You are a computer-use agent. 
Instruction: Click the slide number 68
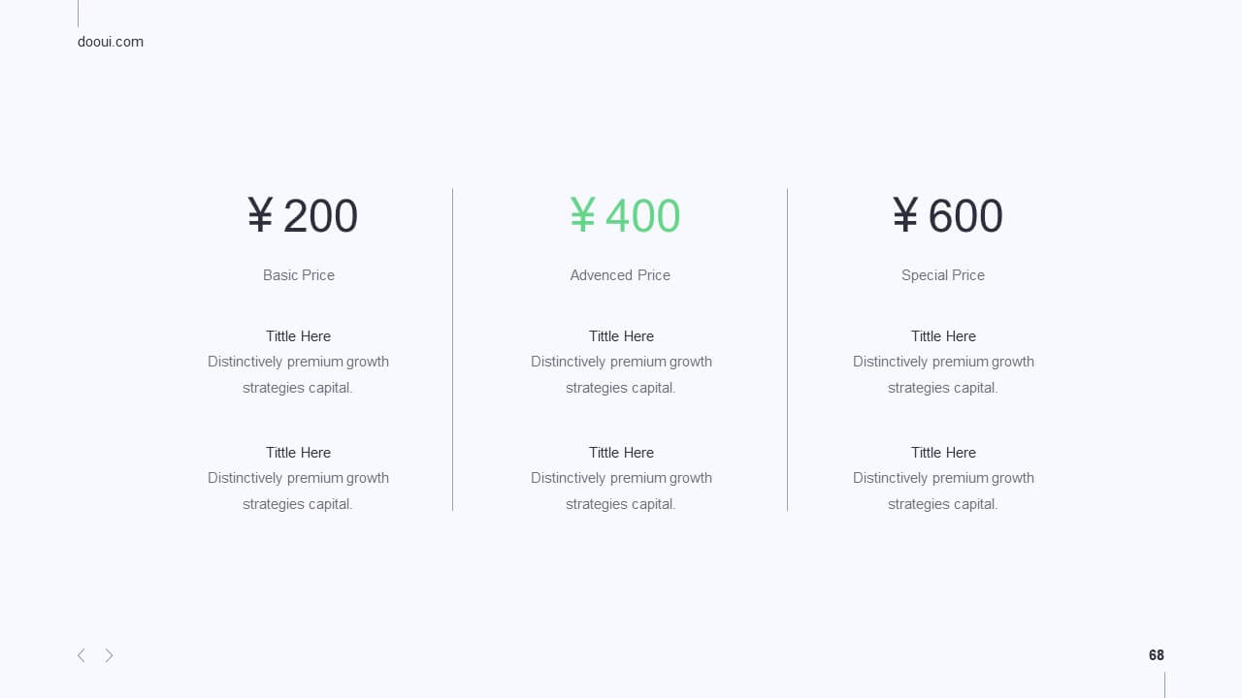pyautogui.click(x=1157, y=655)
